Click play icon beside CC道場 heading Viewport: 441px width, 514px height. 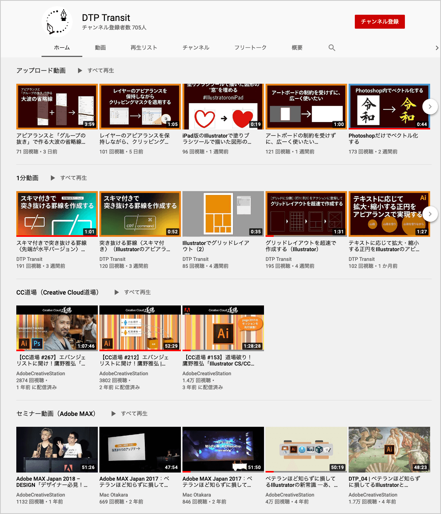tap(116, 292)
